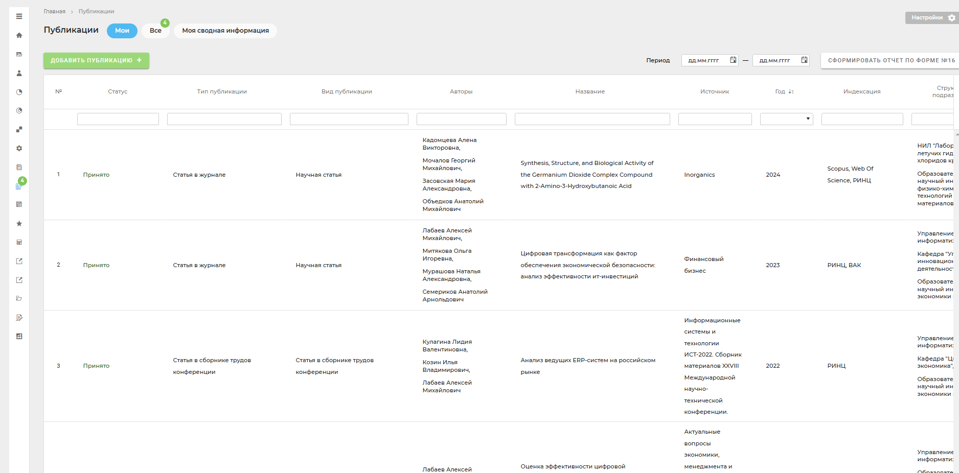
Task: Select the Synthesis, Structure, and Biological Activity title
Action: [x=587, y=175]
